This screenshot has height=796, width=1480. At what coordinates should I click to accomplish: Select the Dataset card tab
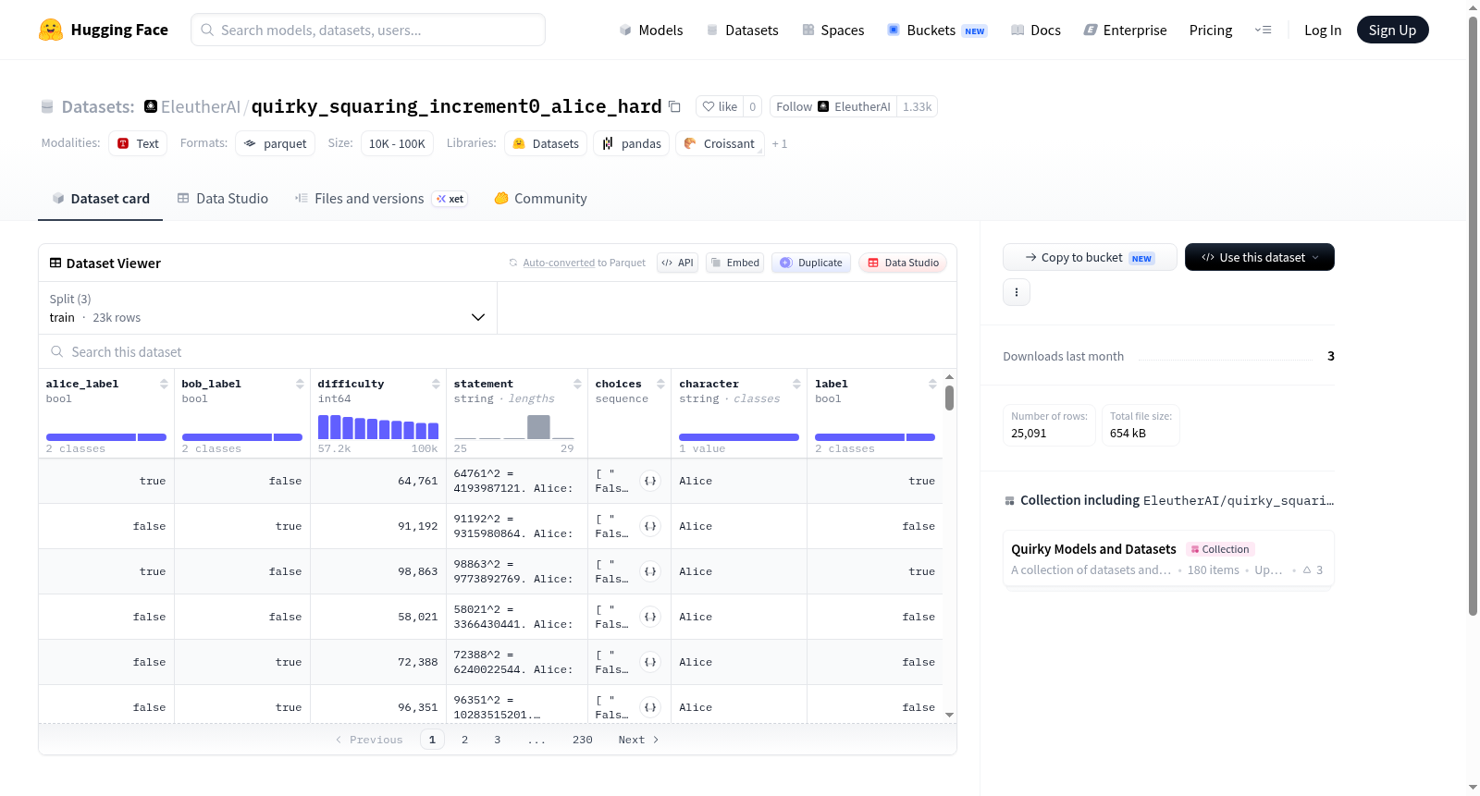point(100,199)
